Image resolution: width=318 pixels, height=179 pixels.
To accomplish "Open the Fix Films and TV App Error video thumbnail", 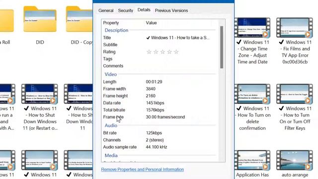I will 295,28.
